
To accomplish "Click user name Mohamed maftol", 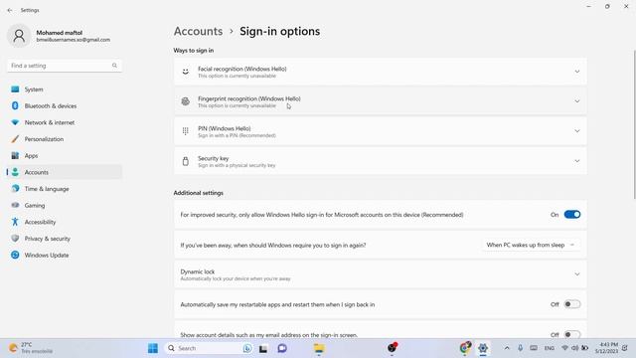I will point(60,33).
